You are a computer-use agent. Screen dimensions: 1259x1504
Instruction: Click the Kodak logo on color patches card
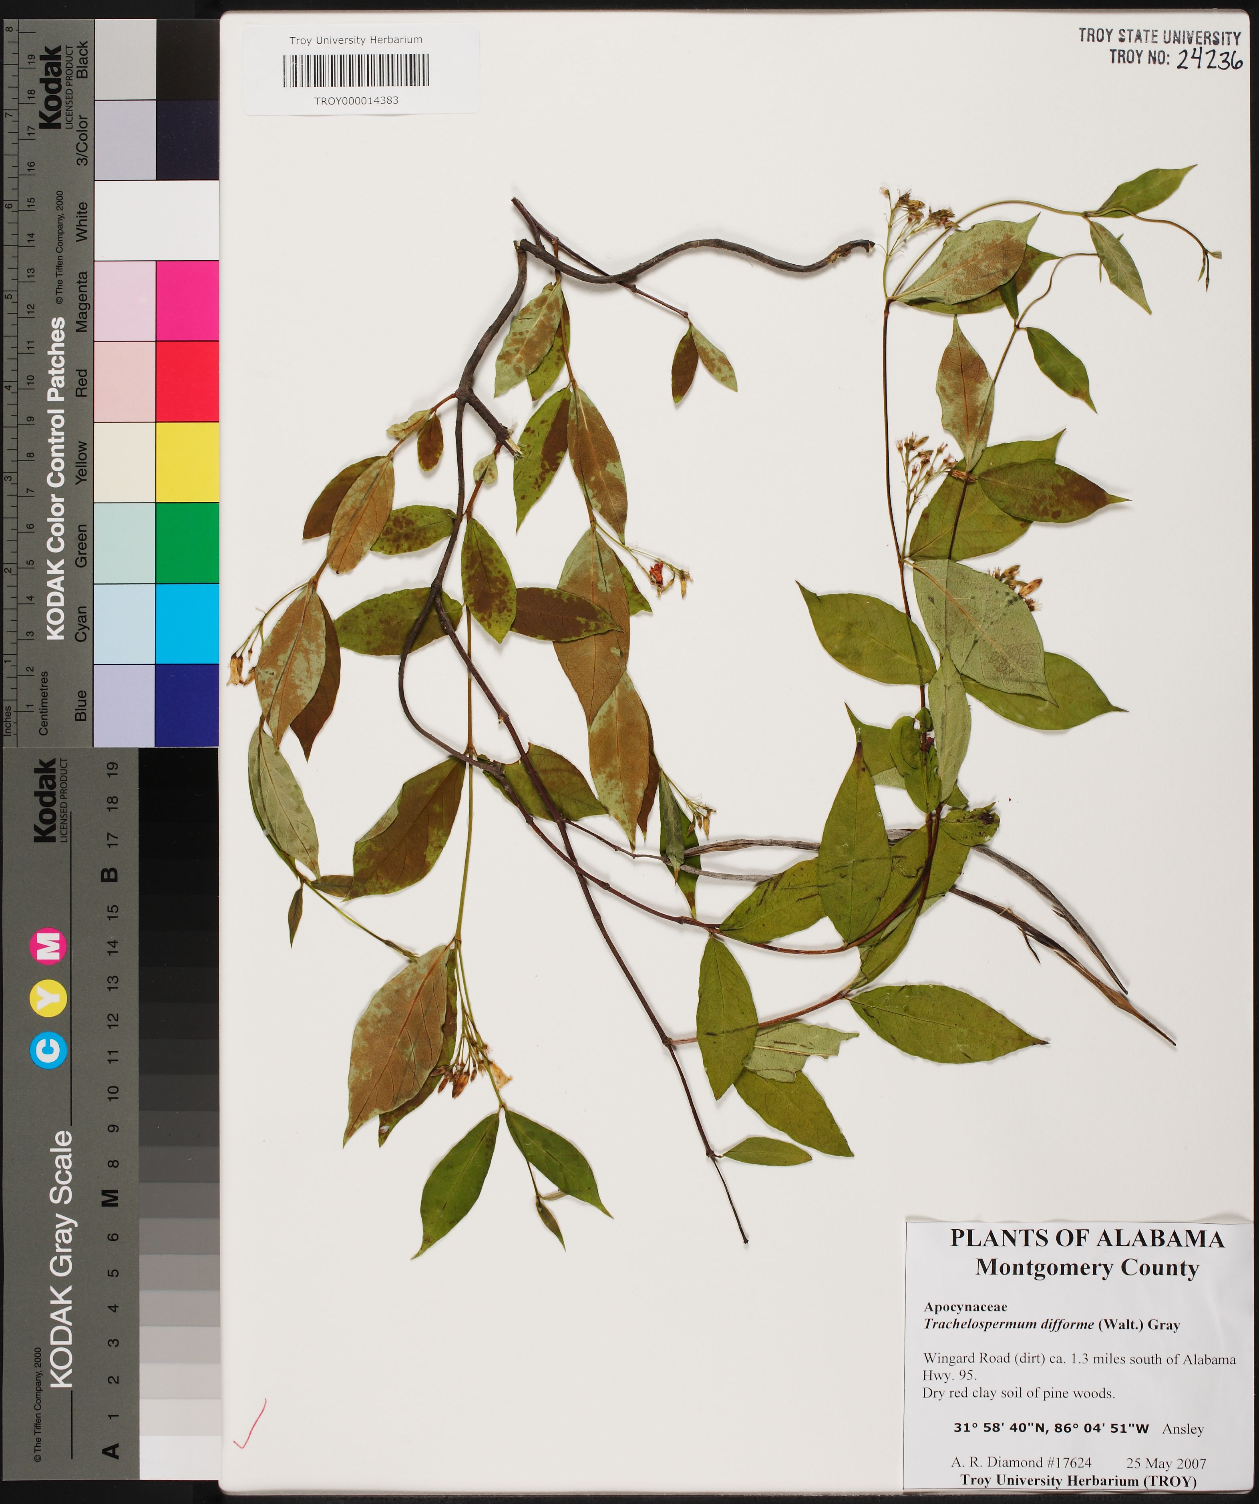(51, 87)
